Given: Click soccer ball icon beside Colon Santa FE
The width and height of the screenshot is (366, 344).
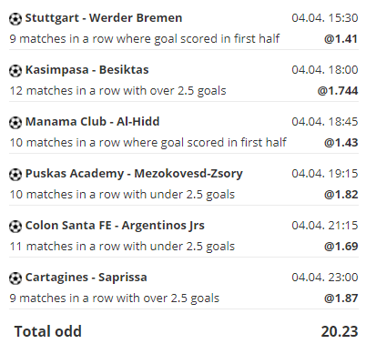Looking at the screenshot, I should tap(15, 227).
